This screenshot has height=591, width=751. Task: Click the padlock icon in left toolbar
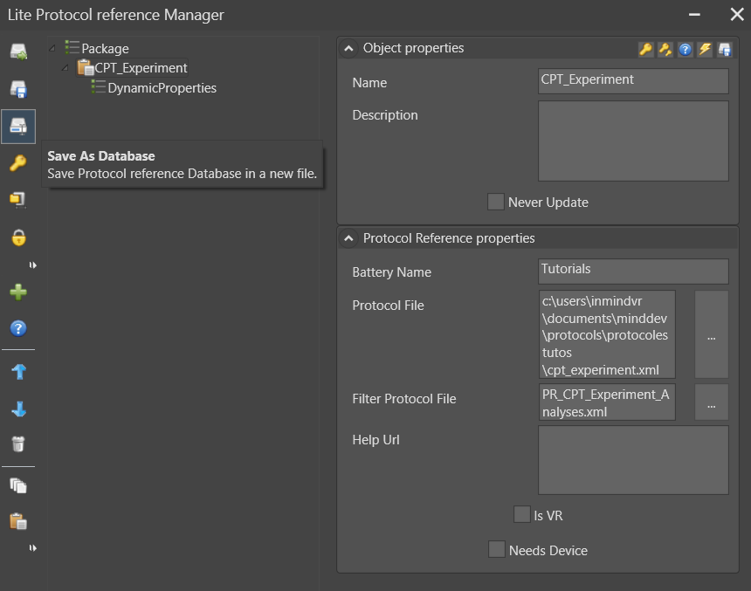point(18,237)
